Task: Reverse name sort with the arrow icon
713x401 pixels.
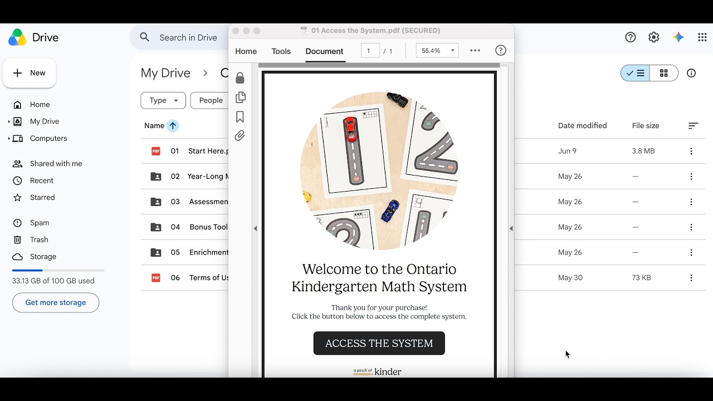Action: (173, 126)
